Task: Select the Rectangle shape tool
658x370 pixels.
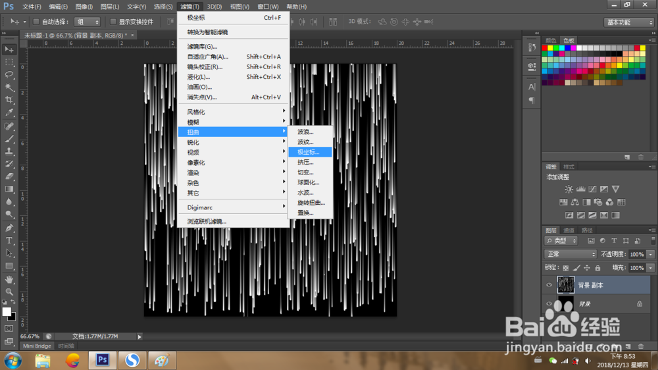Action: 9,266
